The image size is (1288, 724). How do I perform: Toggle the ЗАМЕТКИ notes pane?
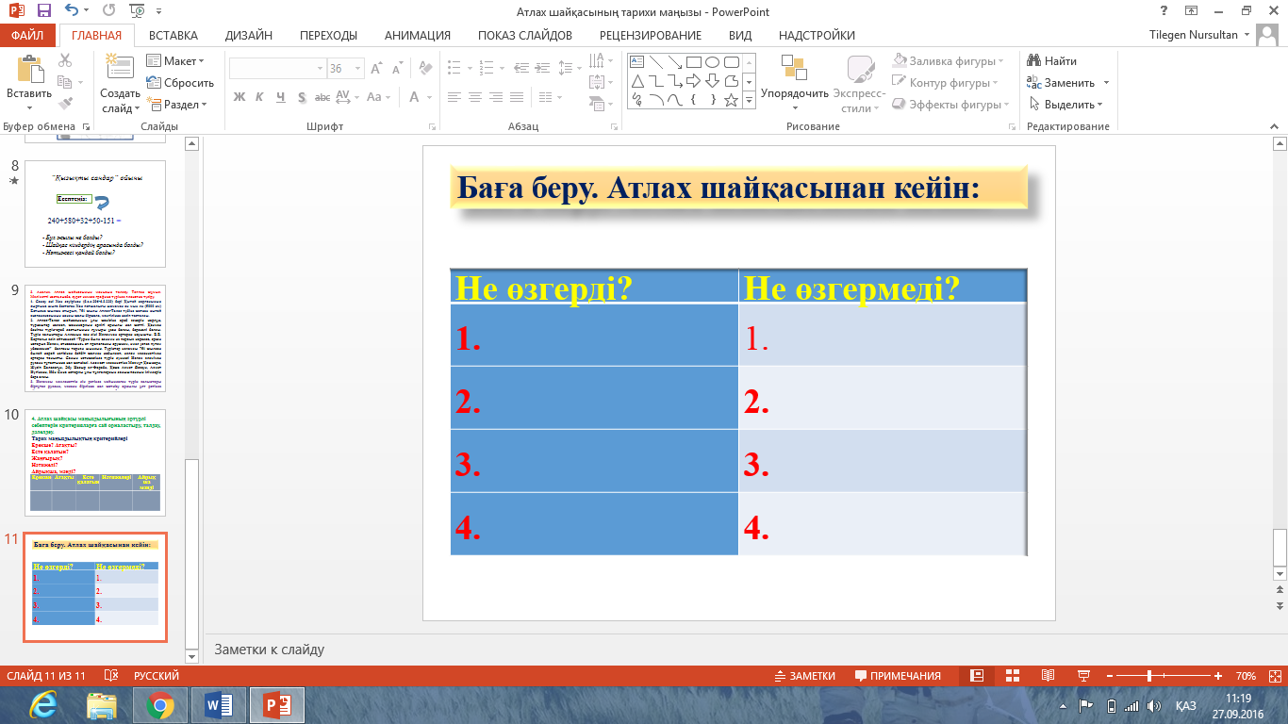coord(804,676)
